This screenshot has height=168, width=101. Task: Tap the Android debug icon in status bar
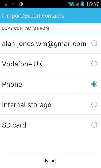(21, 4)
